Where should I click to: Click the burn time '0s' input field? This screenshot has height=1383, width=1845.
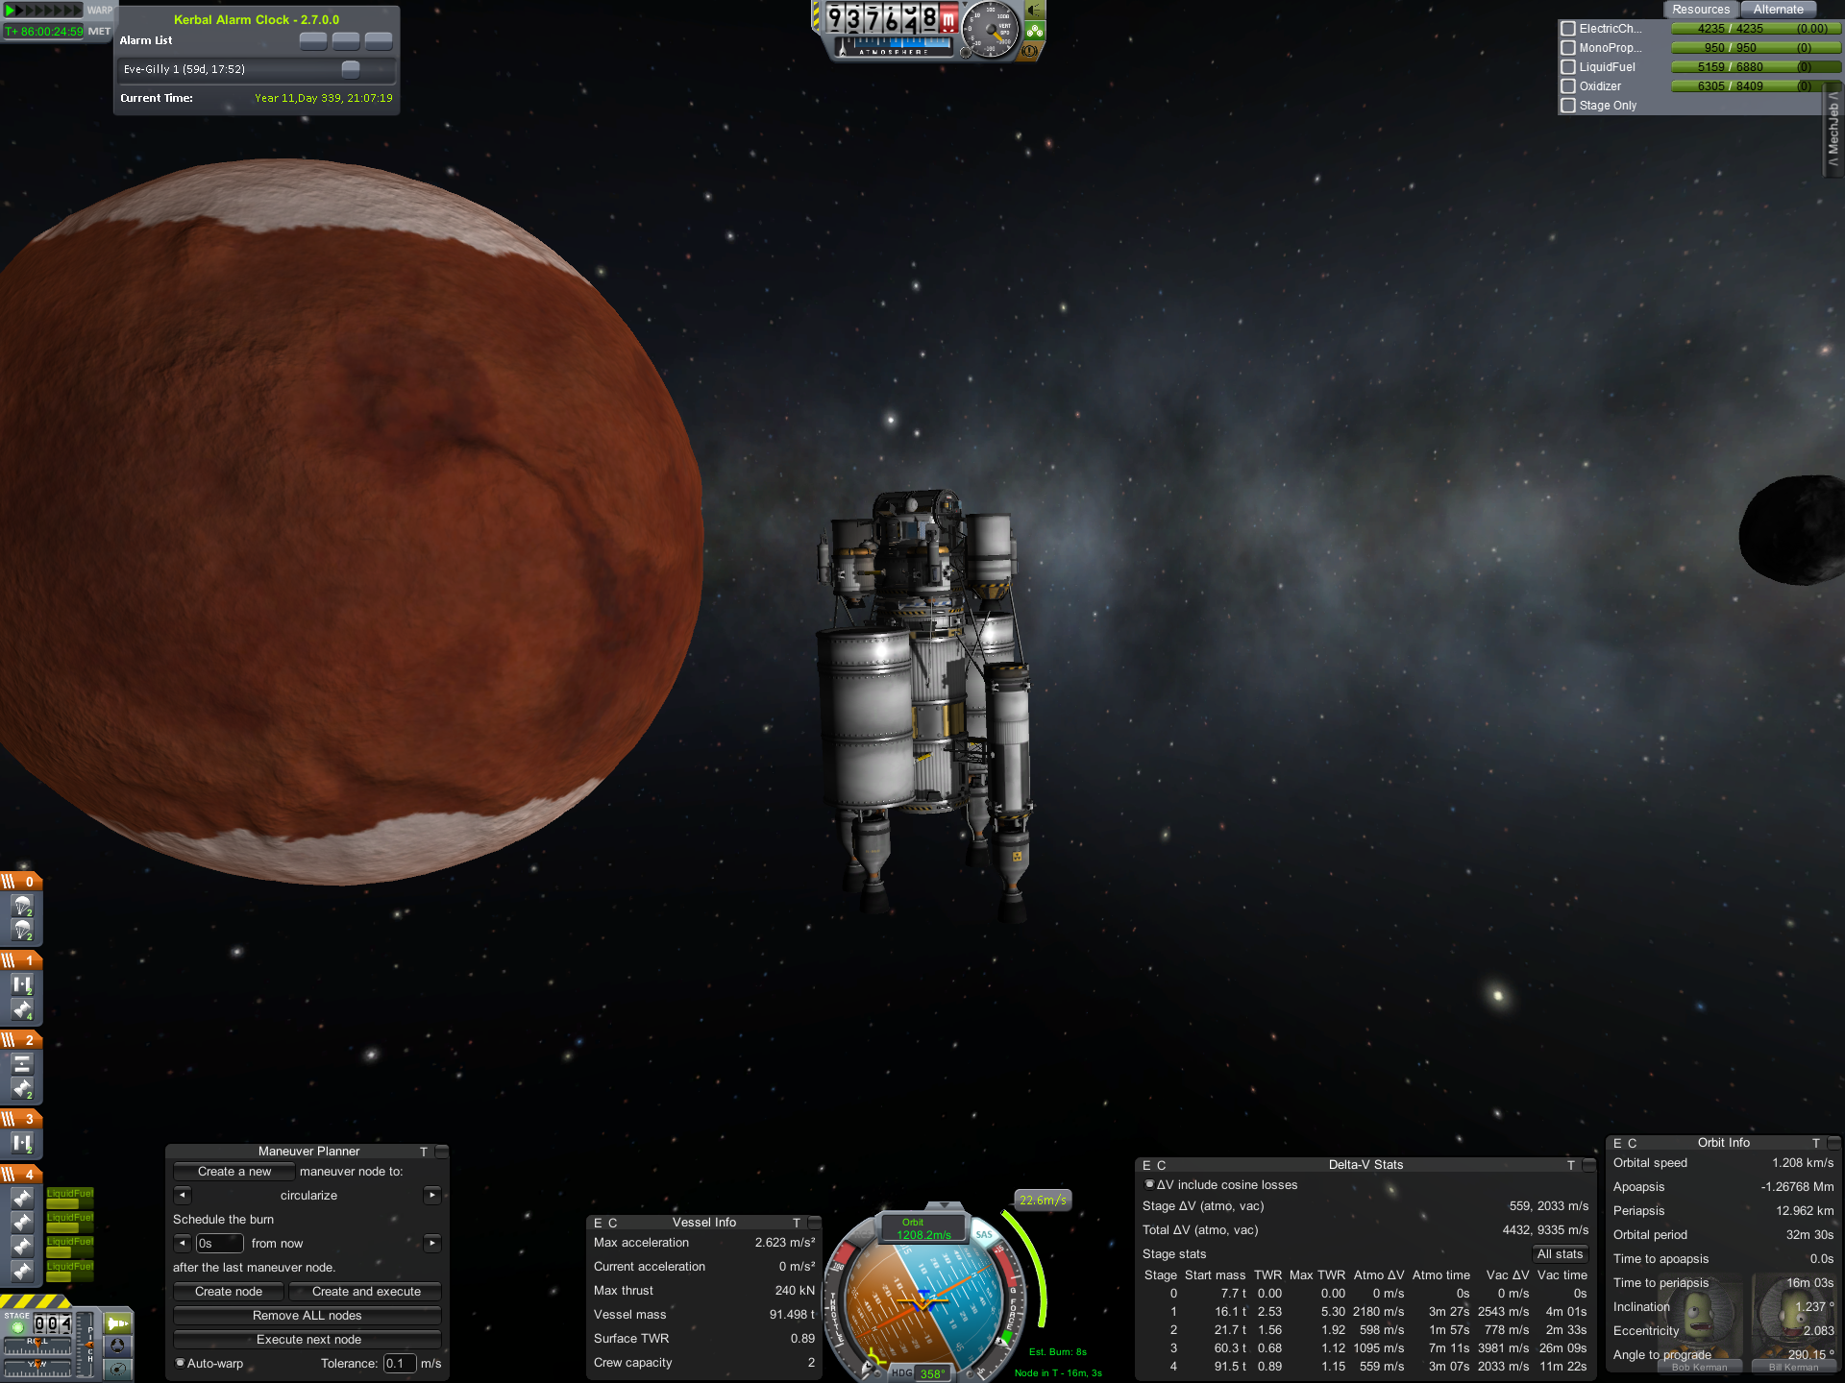[x=220, y=1244]
